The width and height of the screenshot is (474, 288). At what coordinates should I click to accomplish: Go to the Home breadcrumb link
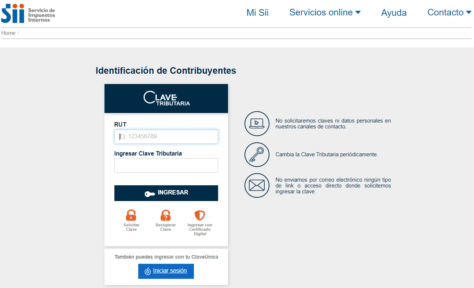pos(8,33)
